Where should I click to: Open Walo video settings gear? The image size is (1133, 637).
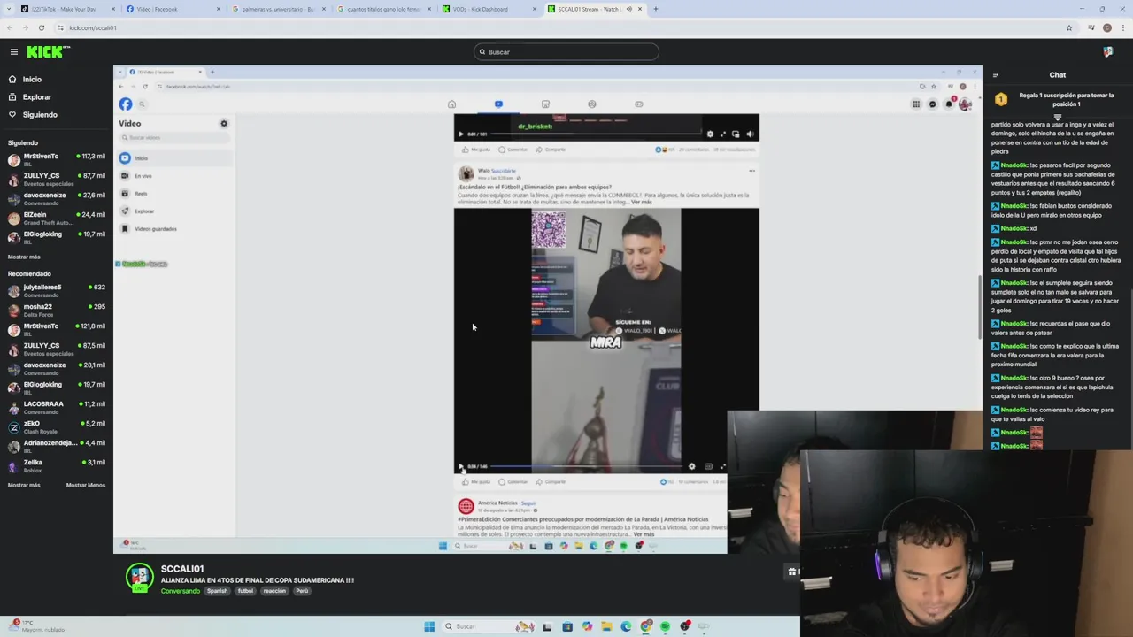pos(692,466)
